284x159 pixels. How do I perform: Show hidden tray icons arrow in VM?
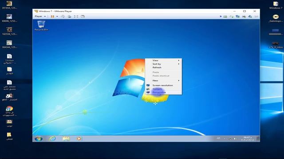pyautogui.click(x=225, y=139)
